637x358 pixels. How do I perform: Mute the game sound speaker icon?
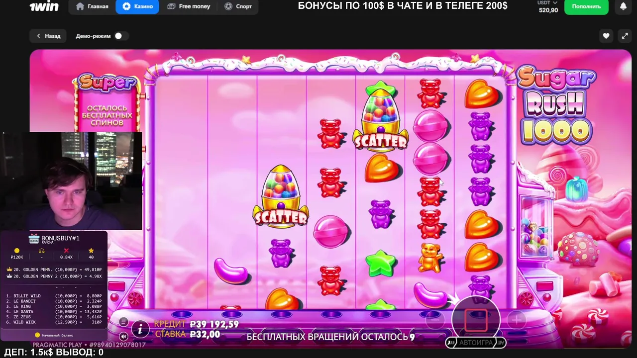[123, 336]
